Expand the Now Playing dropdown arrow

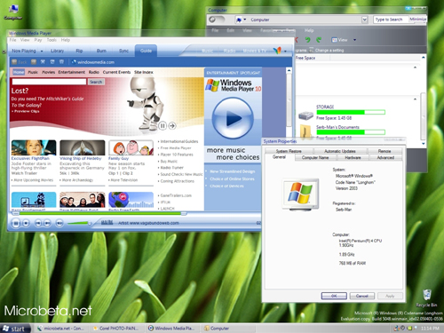pyautogui.click(x=42, y=52)
